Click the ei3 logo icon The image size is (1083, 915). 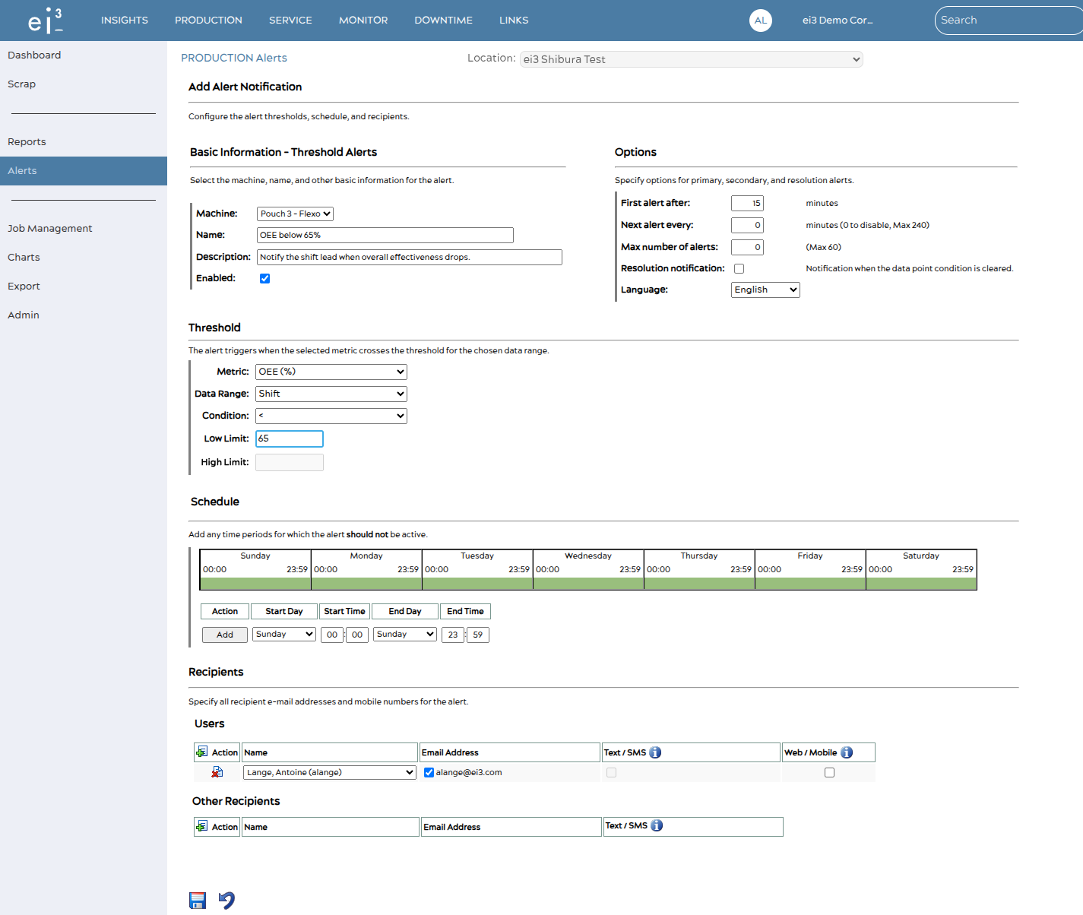(46, 21)
